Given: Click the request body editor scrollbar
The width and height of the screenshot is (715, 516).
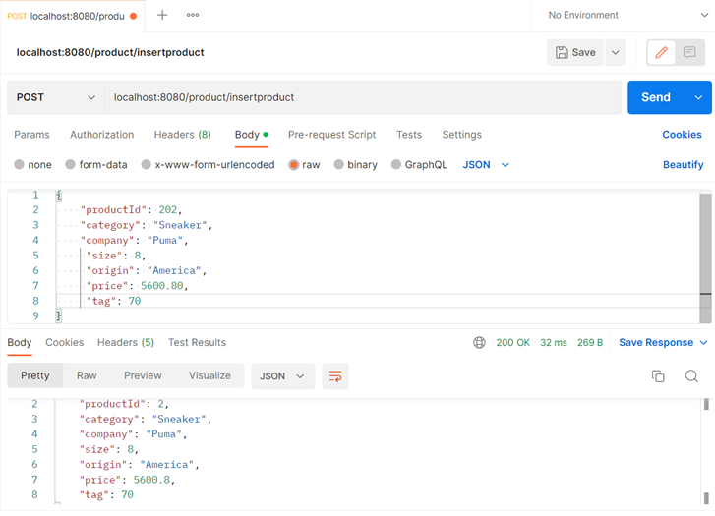Looking at the screenshot, I should pos(705,258).
